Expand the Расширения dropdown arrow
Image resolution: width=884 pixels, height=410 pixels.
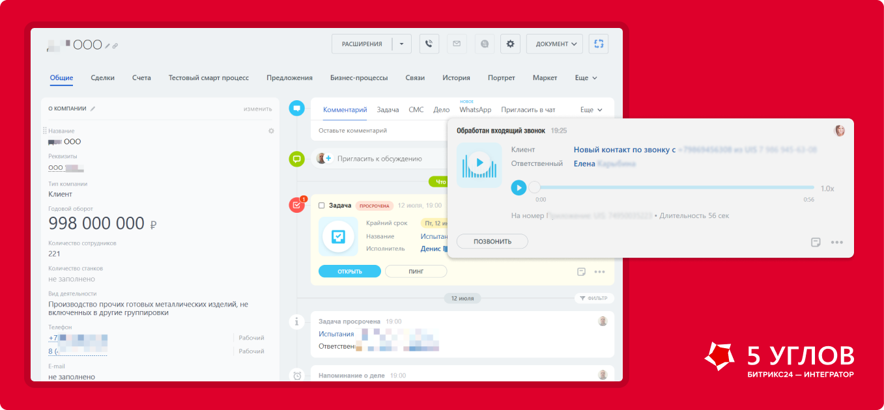click(401, 44)
